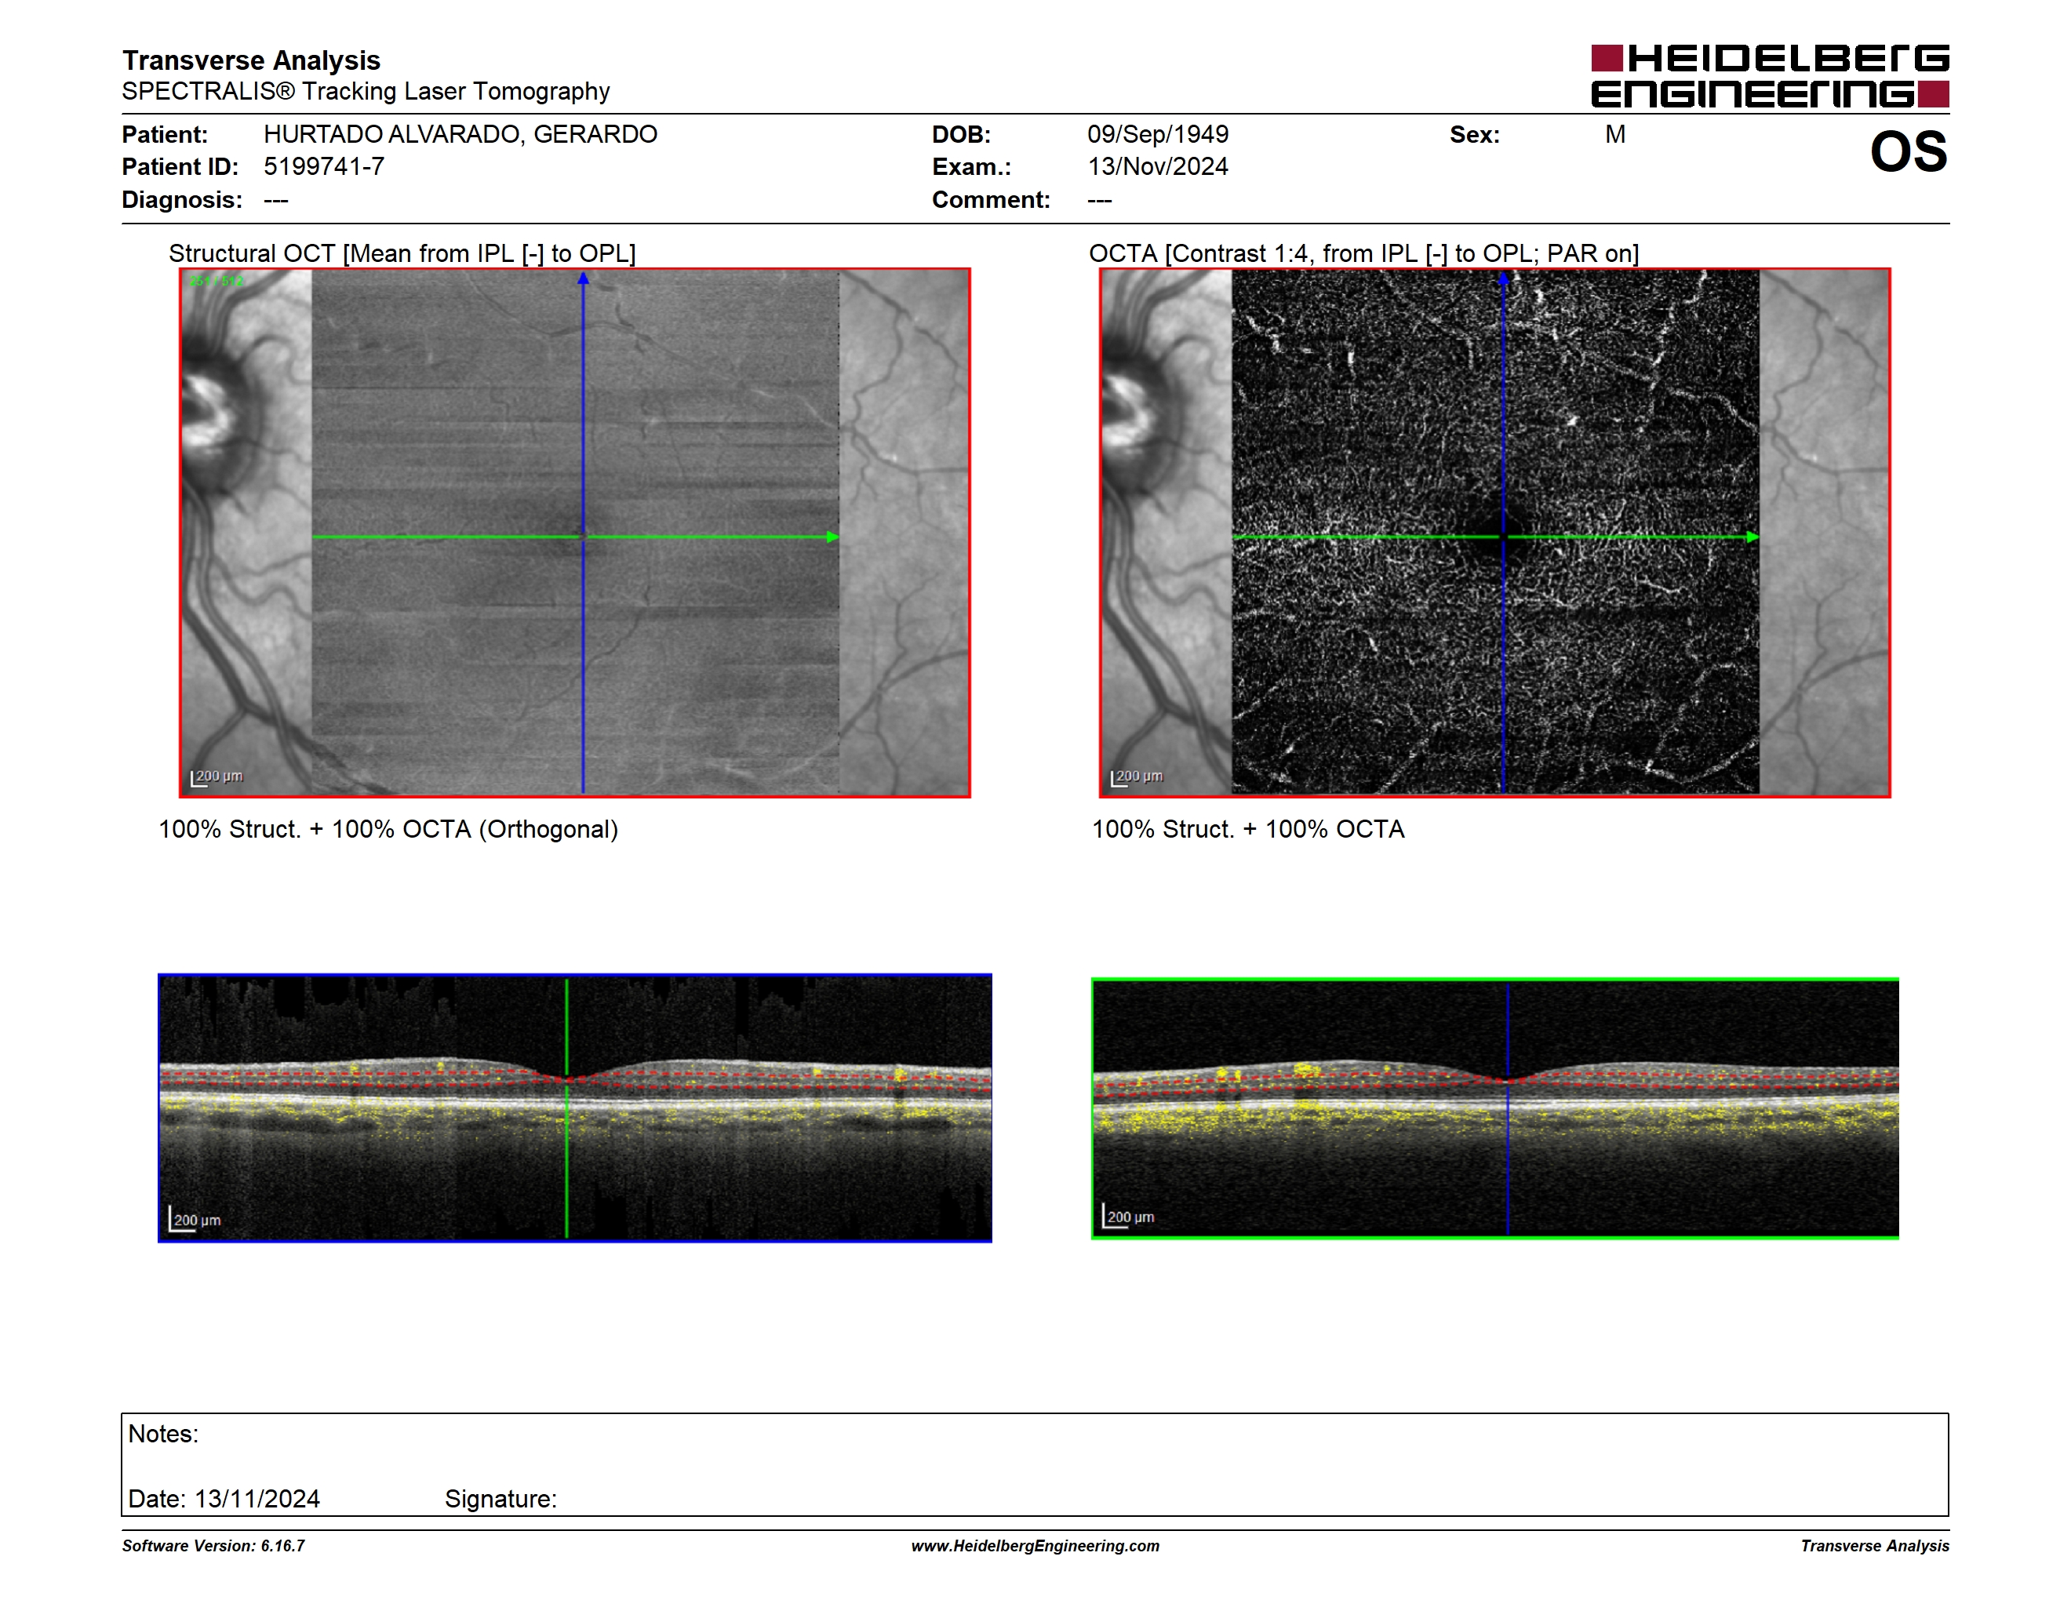
Task: Click the green arrowhead in the OCTA image
Action: [x=1753, y=537]
